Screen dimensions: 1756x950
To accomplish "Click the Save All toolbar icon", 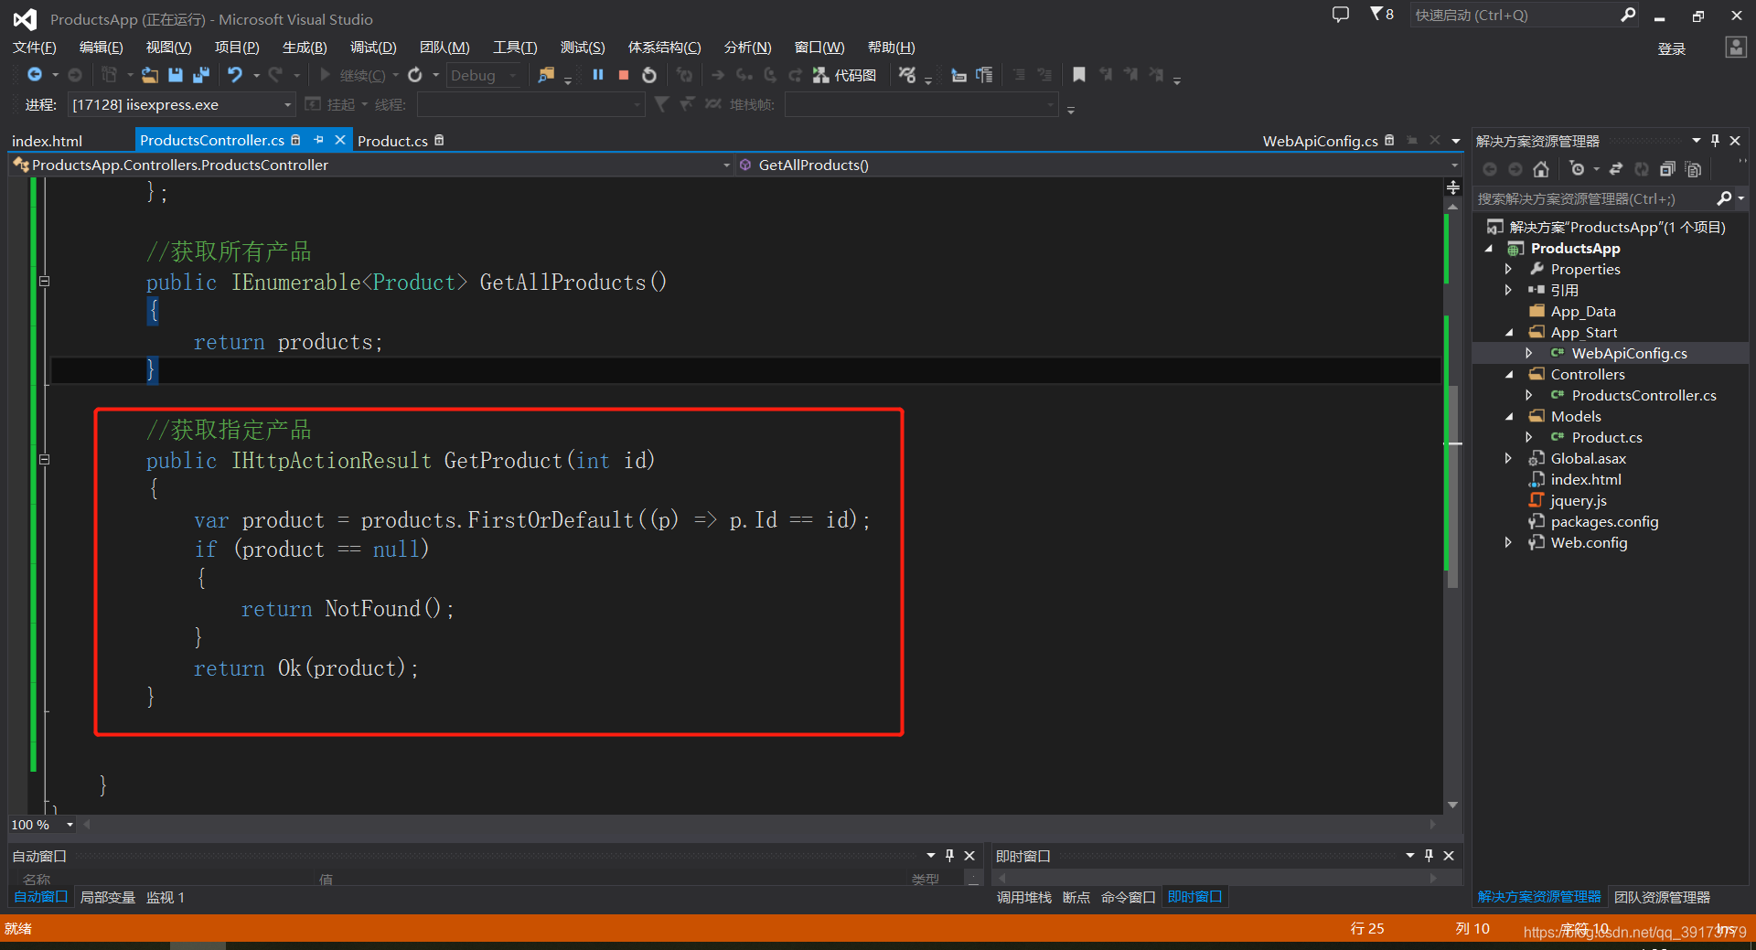I will [201, 75].
